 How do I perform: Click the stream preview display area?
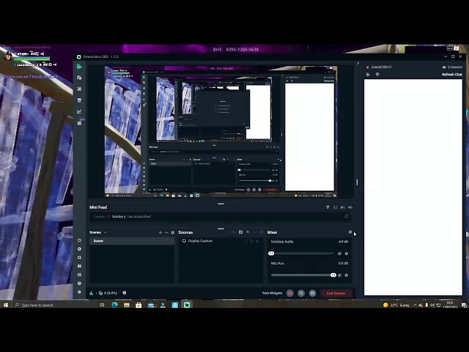coord(221,131)
